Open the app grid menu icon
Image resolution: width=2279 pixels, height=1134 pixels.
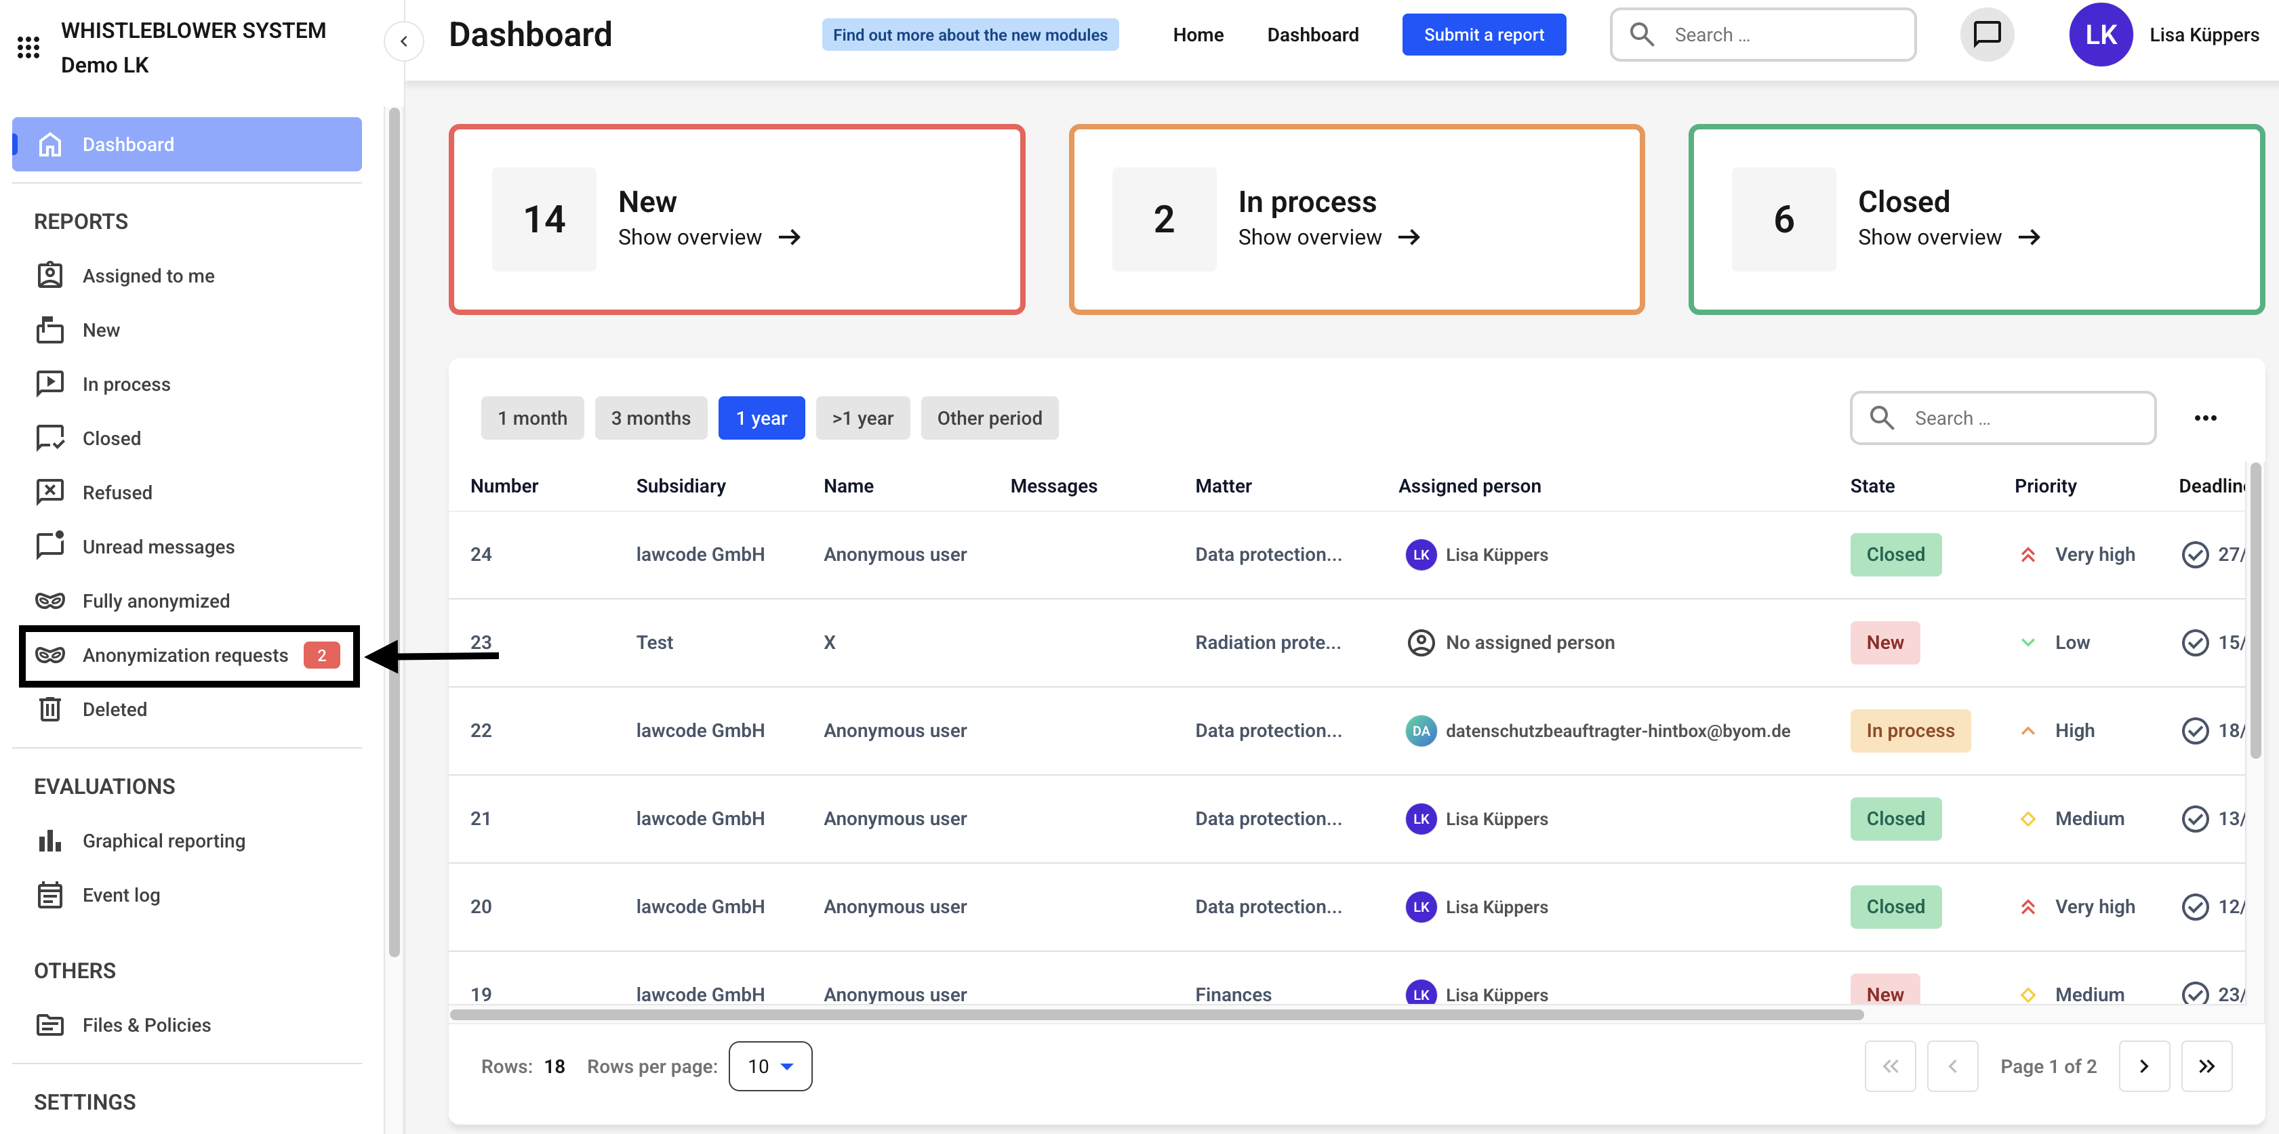pos(28,47)
